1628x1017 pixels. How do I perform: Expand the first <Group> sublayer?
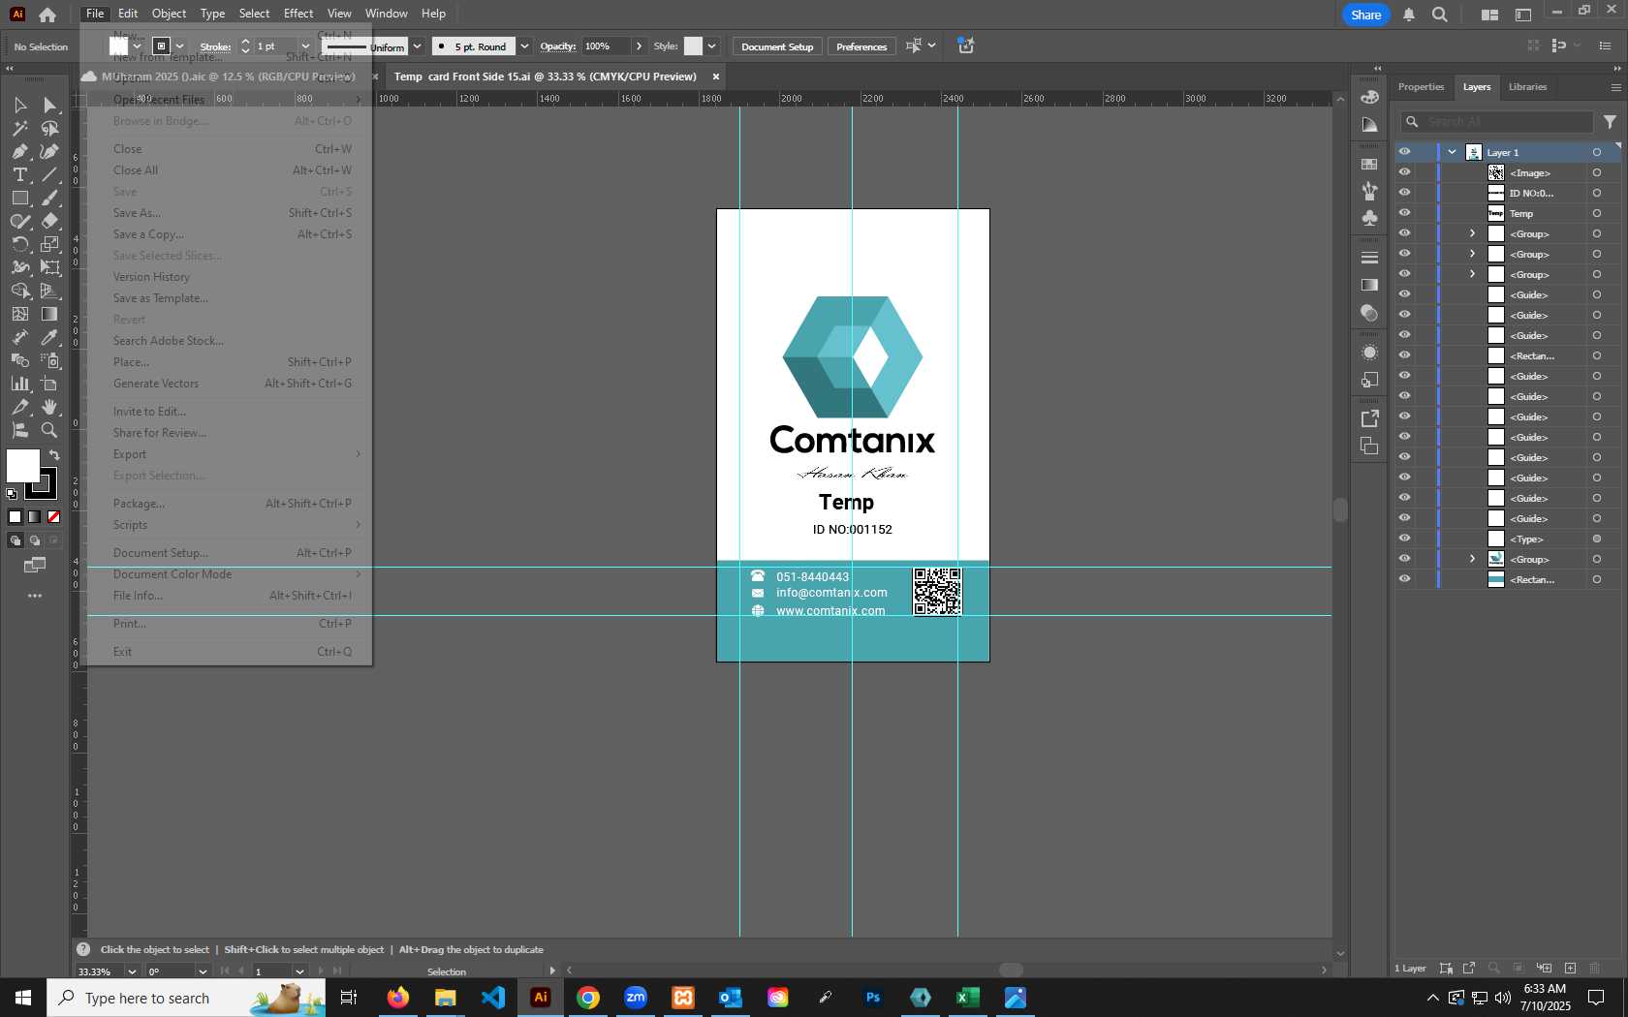point(1473,233)
